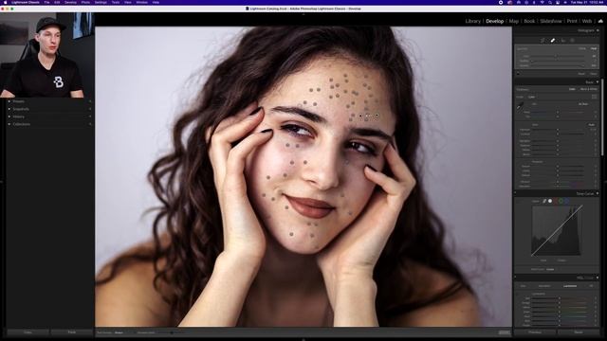Select the parametric curve adjust icon
The height and width of the screenshot is (341, 607).
click(544, 201)
